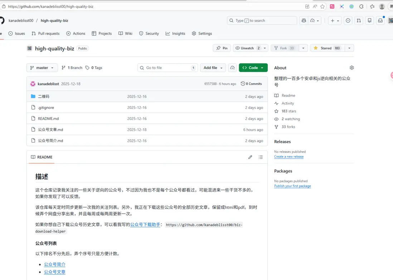Open browser favorites list icon
393x280 pixels.
click(x=372, y=6)
